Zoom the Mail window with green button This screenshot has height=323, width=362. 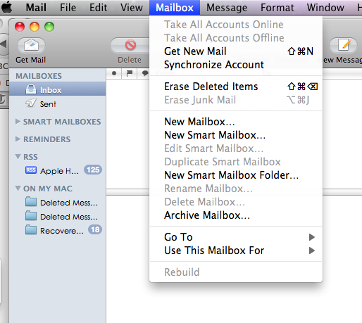(49, 27)
